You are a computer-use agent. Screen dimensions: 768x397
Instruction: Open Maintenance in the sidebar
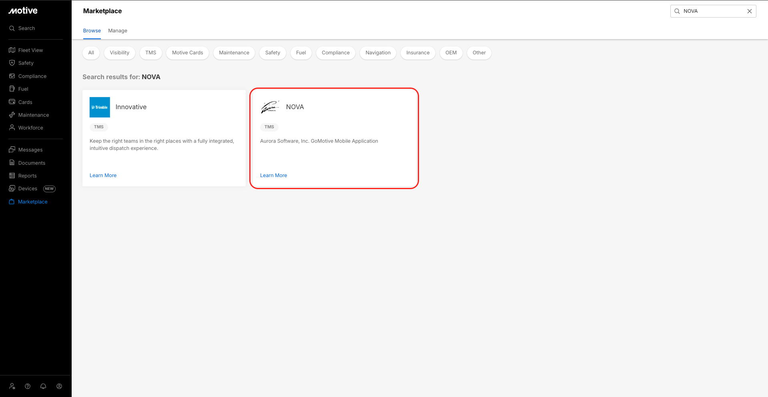tap(34, 115)
